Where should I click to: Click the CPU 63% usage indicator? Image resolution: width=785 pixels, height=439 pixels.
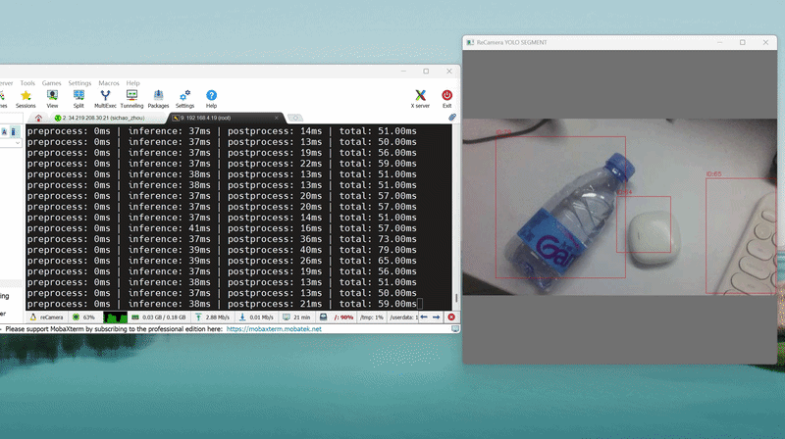tap(83, 317)
